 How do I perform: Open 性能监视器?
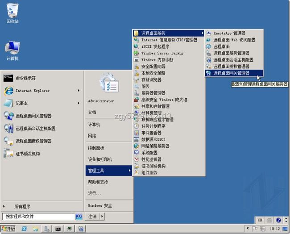coord(169,159)
